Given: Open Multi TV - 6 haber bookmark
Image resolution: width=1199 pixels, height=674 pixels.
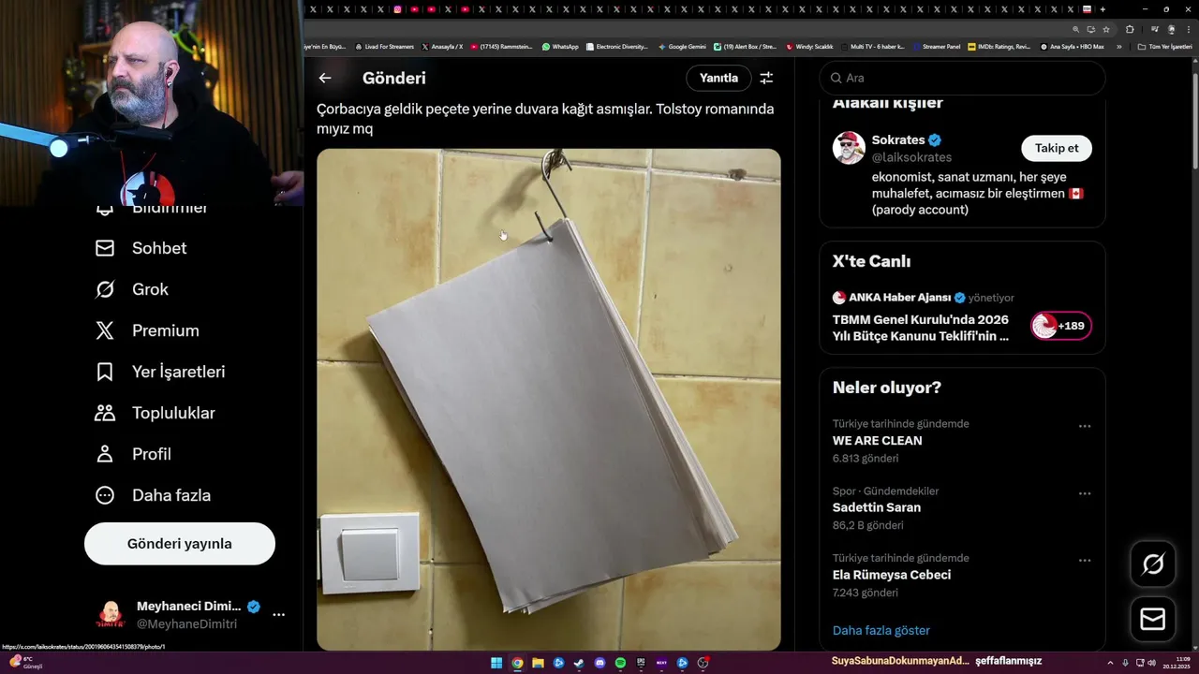Looking at the screenshot, I should point(872,47).
